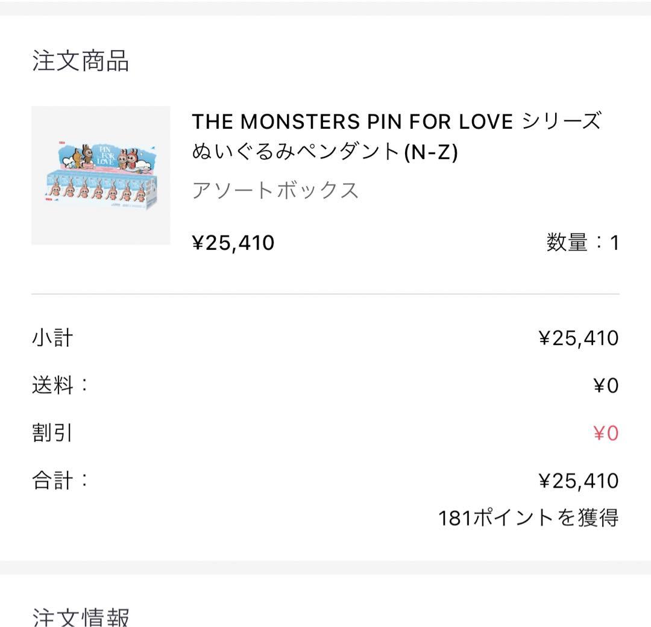Select the 注文商品 section heading
Viewport: 651px width, 627px height.
81,61
